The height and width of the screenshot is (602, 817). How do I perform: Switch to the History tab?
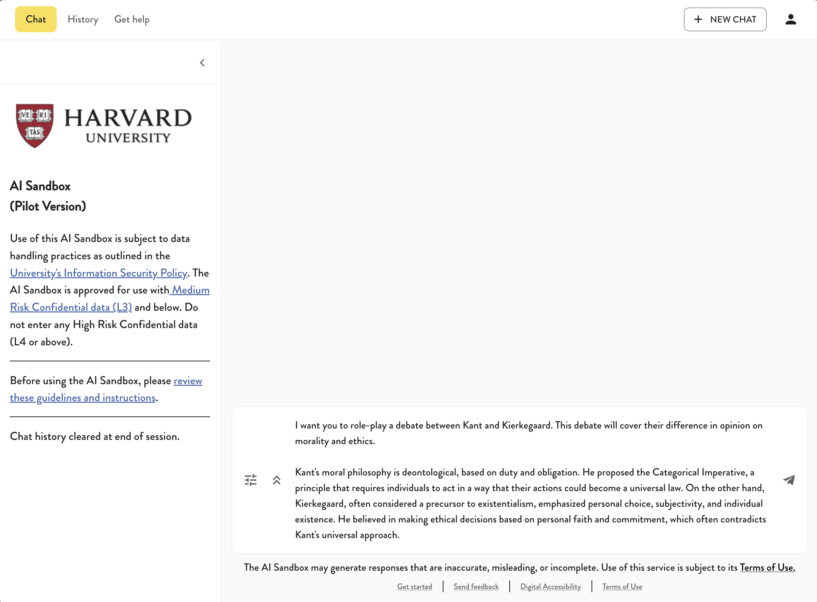pos(83,19)
